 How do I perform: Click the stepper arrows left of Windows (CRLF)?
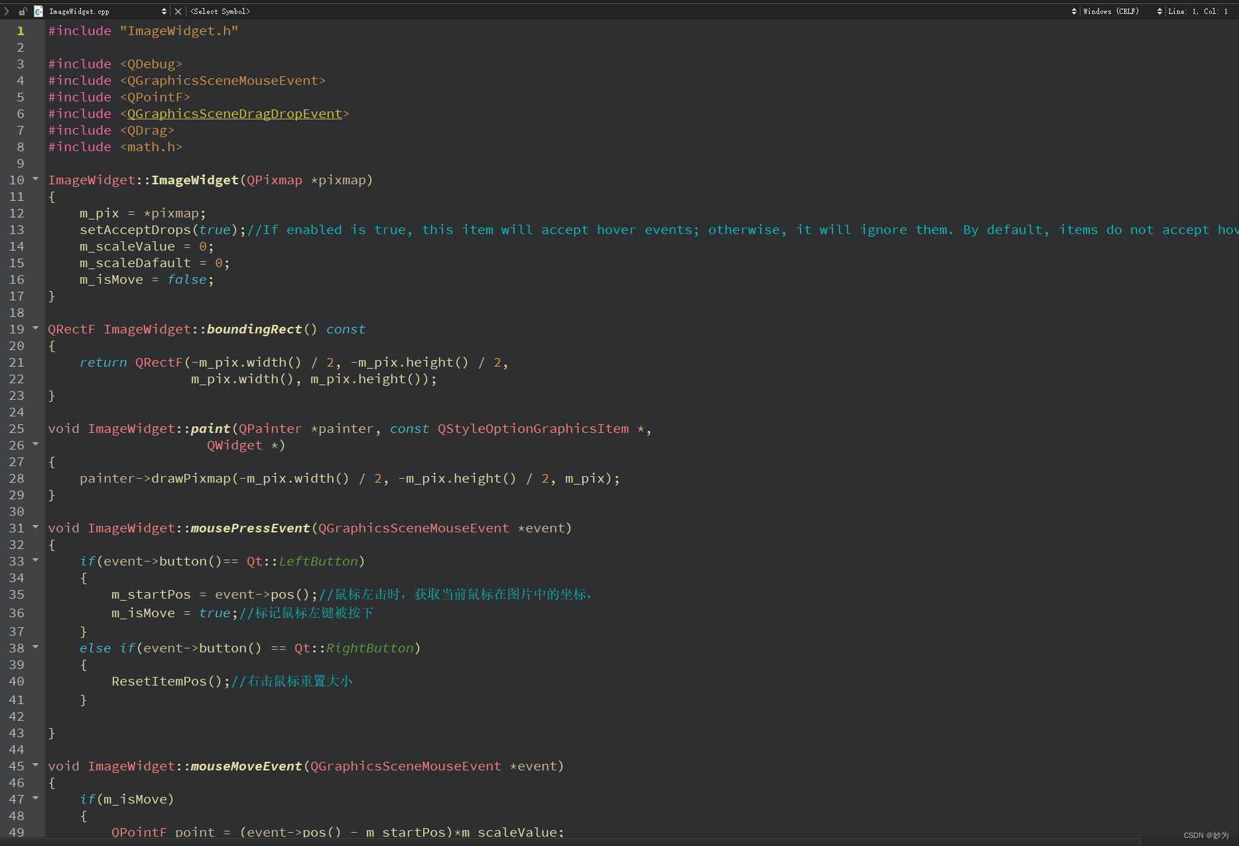[1075, 11]
